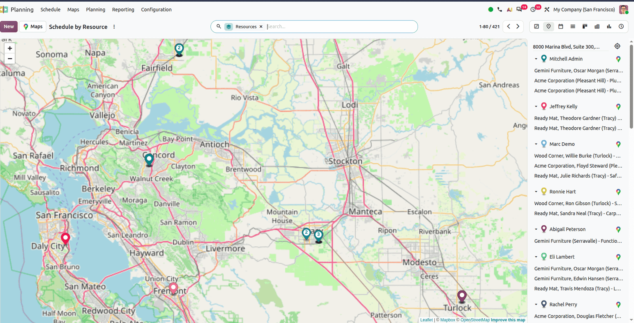The image size is (634, 323).
Task: Collapse the Ronnie Hart group
Action: click(x=536, y=192)
